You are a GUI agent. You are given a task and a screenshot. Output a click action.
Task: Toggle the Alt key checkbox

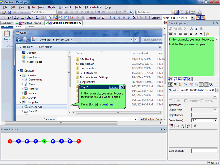click(x=170, y=101)
